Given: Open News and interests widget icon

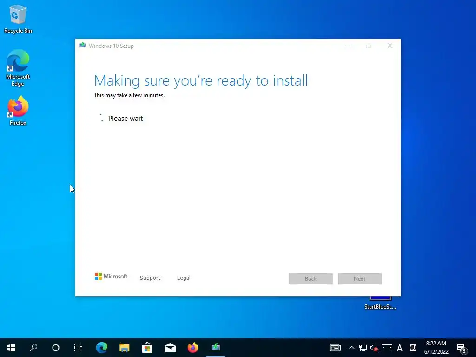Looking at the screenshot, I should pos(335,348).
